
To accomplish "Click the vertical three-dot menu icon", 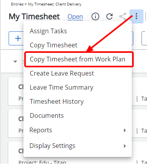I will [x=136, y=16].
